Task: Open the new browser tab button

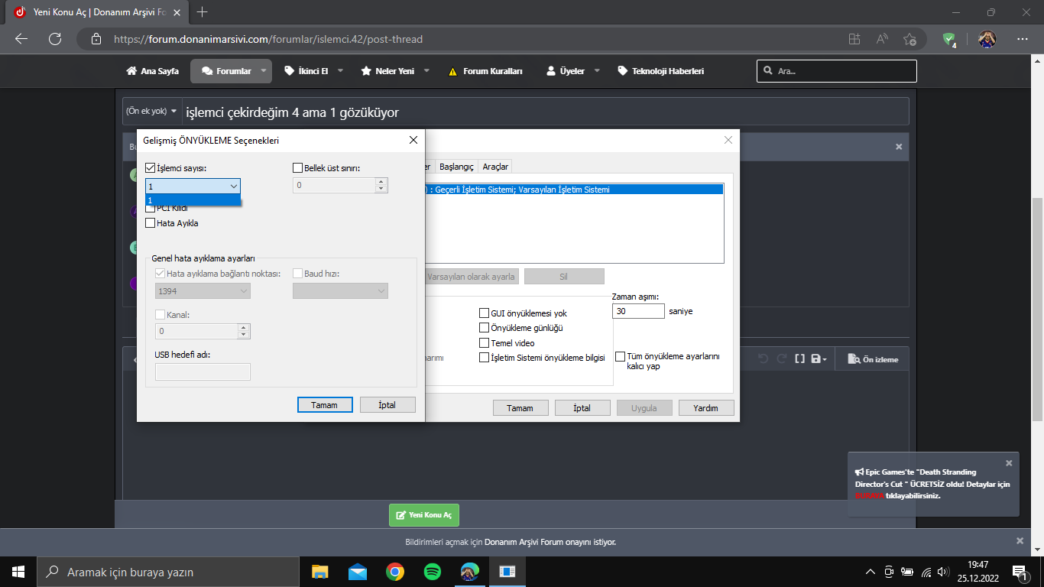Action: tap(203, 12)
